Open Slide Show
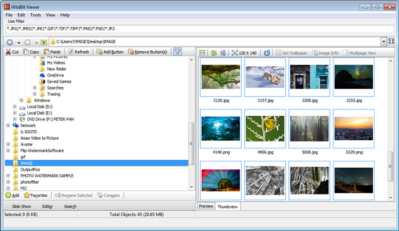 click(22, 206)
